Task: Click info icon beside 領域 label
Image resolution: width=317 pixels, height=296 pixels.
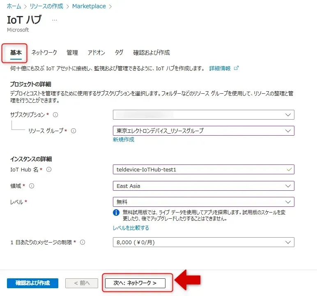Action: (x=32, y=186)
